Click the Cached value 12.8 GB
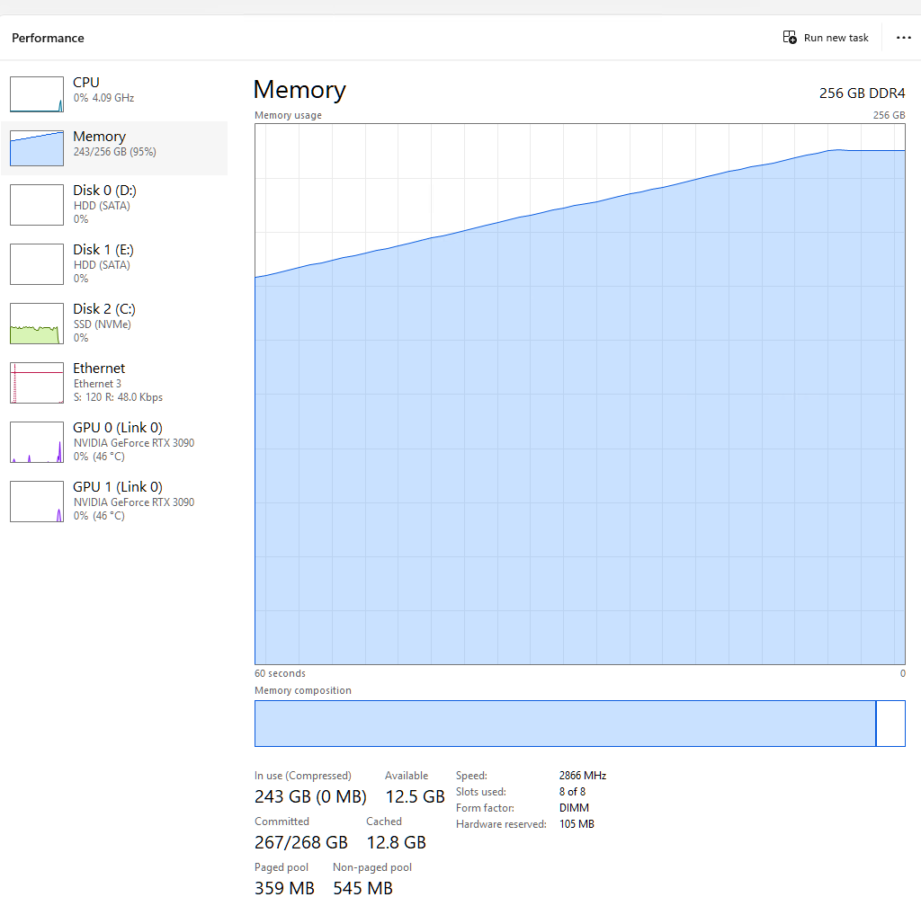 pos(396,842)
